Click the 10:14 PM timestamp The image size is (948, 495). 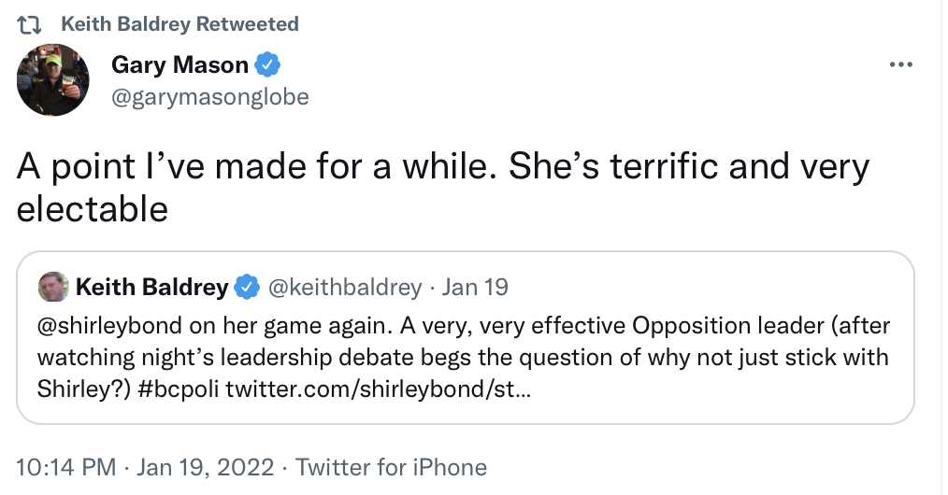tap(65, 467)
